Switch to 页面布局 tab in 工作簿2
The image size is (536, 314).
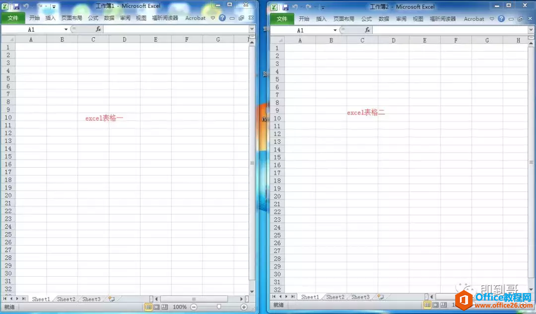(344, 19)
